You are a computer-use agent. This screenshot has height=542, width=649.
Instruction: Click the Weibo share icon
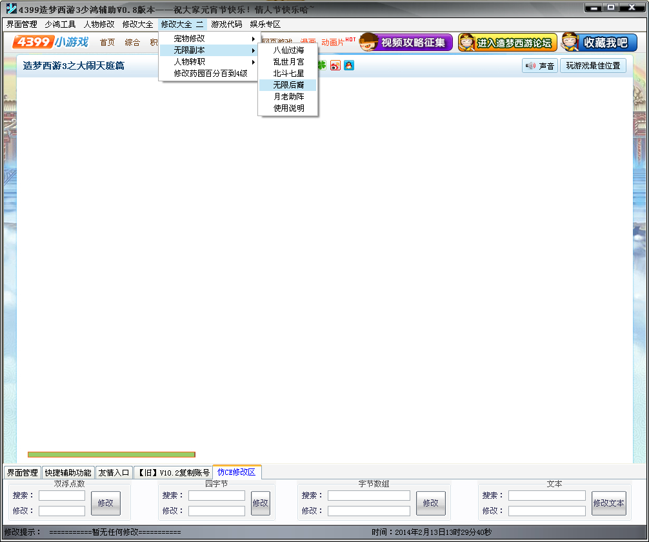(335, 65)
